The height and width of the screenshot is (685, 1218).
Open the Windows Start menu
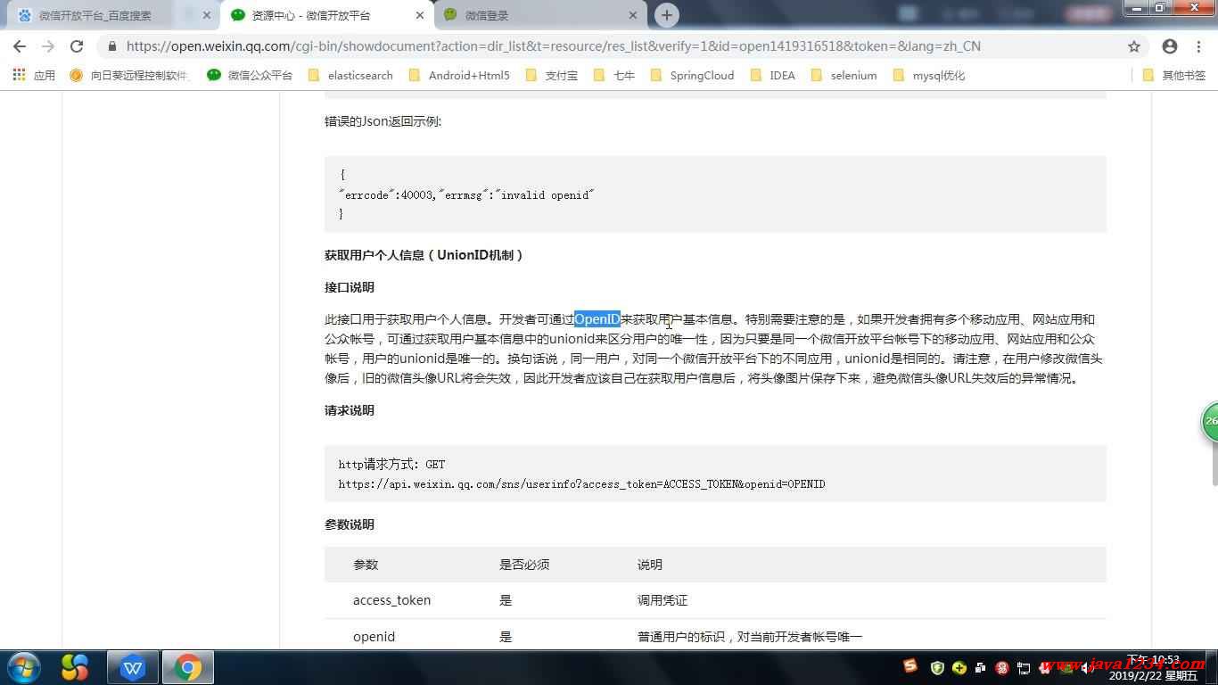24,667
